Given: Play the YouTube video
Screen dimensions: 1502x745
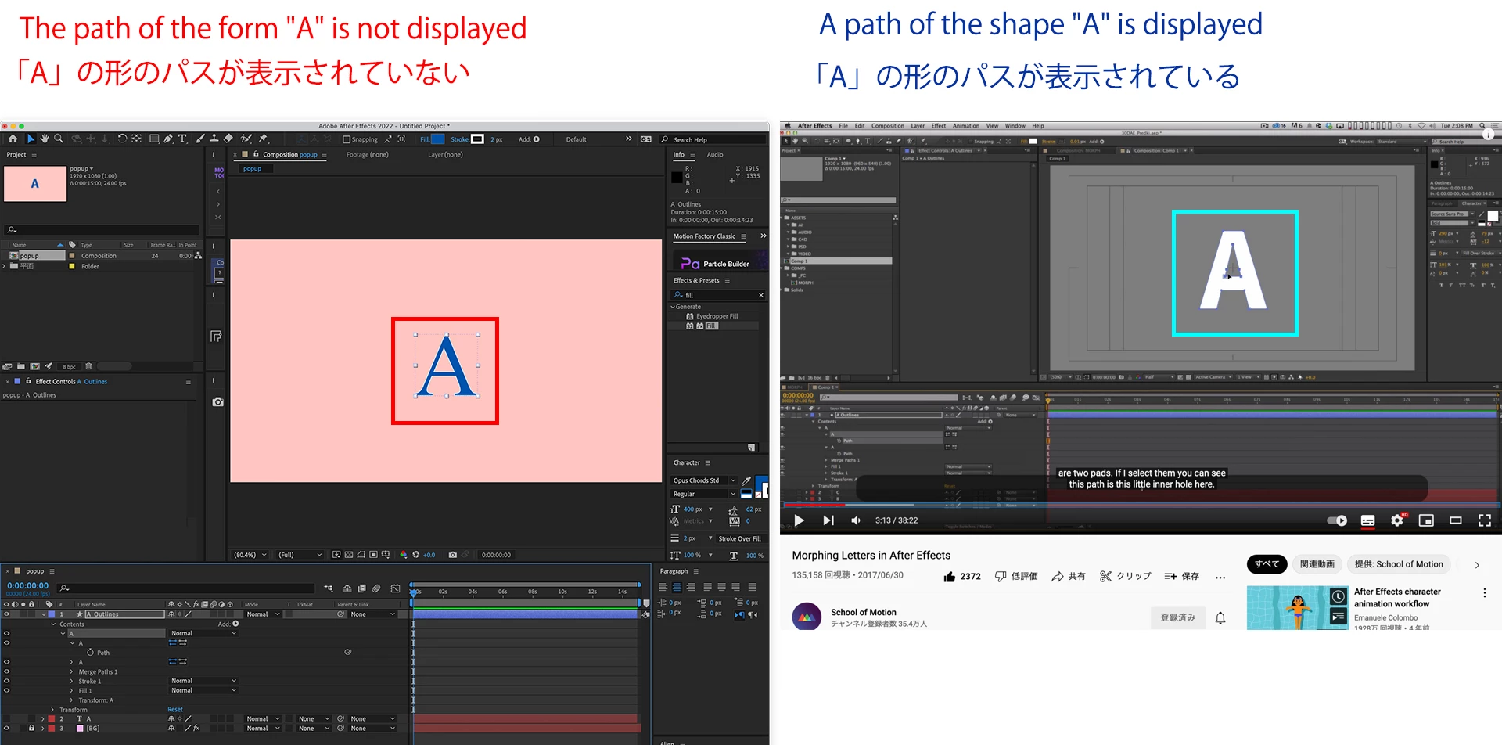Looking at the screenshot, I should pyautogui.click(x=799, y=520).
